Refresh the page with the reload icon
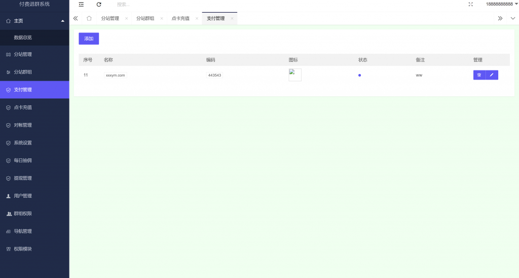This screenshot has width=519, height=278. [99, 4]
